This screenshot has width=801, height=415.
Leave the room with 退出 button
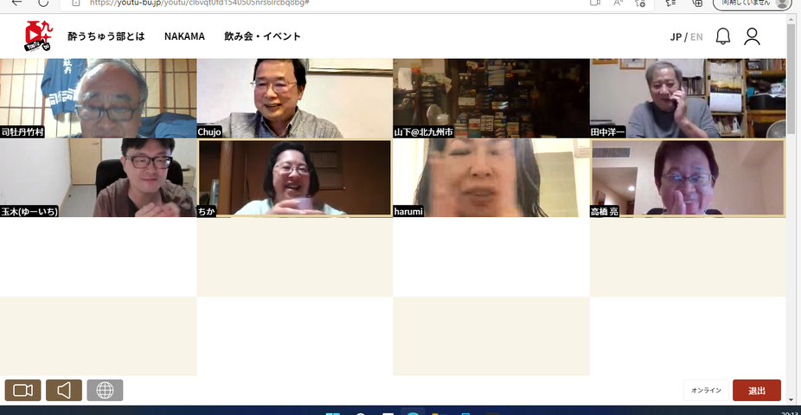[757, 391]
